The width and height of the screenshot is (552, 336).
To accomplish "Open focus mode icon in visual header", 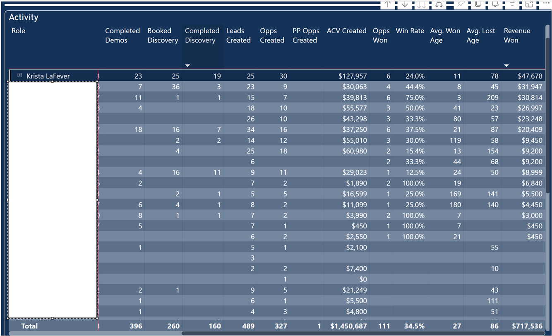I will pos(529,4).
